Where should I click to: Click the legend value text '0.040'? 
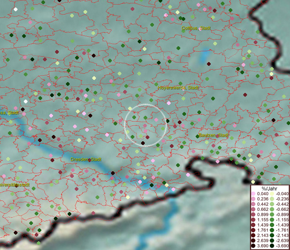pos(262,194)
